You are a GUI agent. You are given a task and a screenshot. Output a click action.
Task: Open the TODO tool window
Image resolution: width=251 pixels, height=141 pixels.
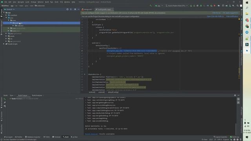(47, 137)
